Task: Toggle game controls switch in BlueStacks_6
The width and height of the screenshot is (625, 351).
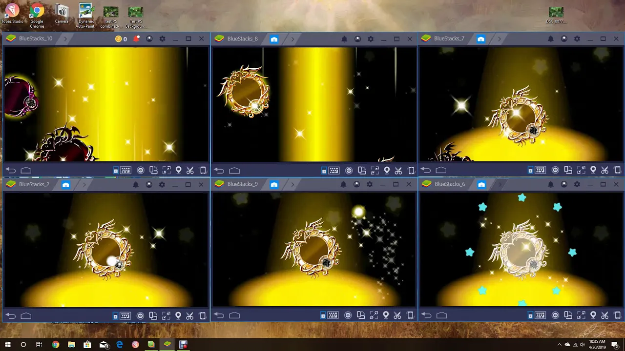Action: (530, 315)
